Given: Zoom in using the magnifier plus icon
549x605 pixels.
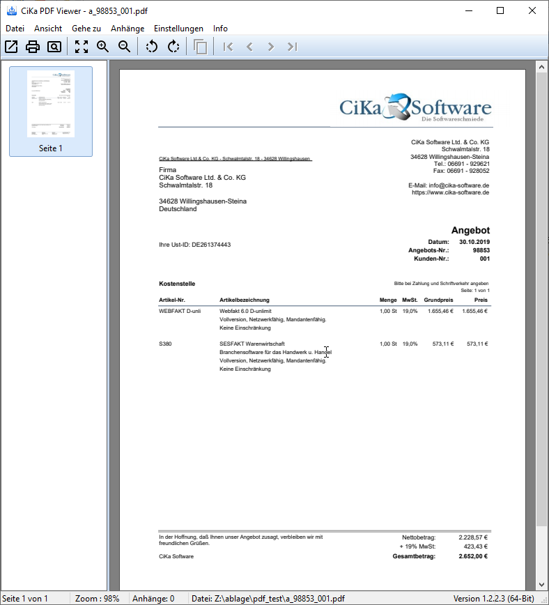Looking at the screenshot, I should click(102, 47).
